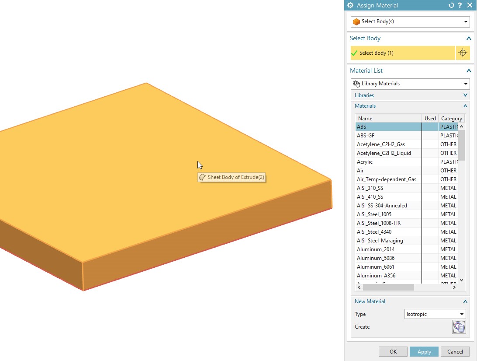Image resolution: width=477 pixels, height=361 pixels.
Task: Open the Select Body(s) filter dropdown
Action: pos(465,21)
